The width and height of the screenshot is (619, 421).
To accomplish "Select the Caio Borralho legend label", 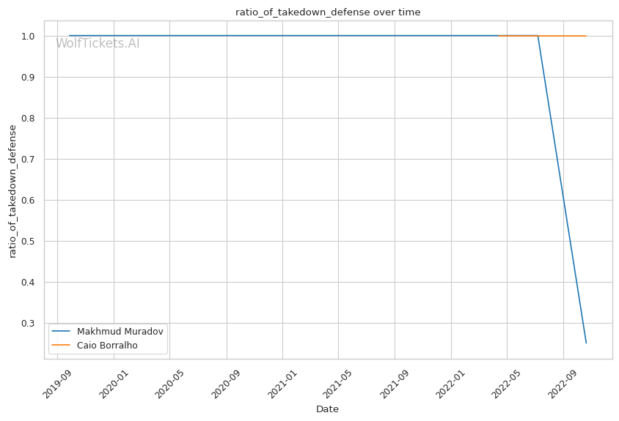I will click(107, 346).
